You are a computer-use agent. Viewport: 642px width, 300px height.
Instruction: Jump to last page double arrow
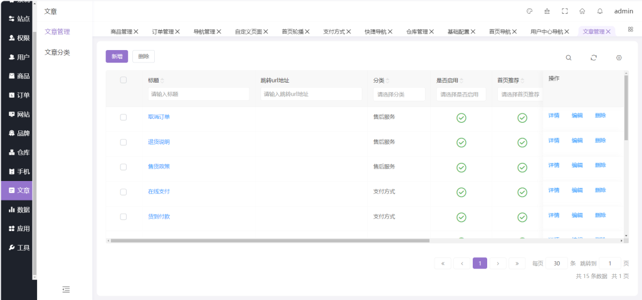tap(517, 263)
